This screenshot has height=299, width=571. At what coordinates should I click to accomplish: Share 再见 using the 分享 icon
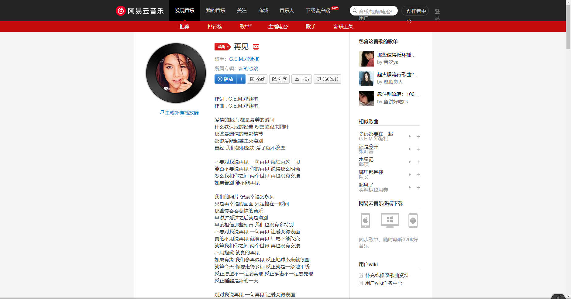(279, 79)
